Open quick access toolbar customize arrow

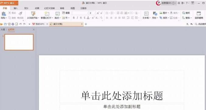29,24
